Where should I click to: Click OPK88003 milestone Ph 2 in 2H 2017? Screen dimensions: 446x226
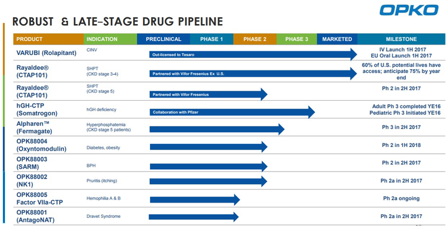point(401,163)
